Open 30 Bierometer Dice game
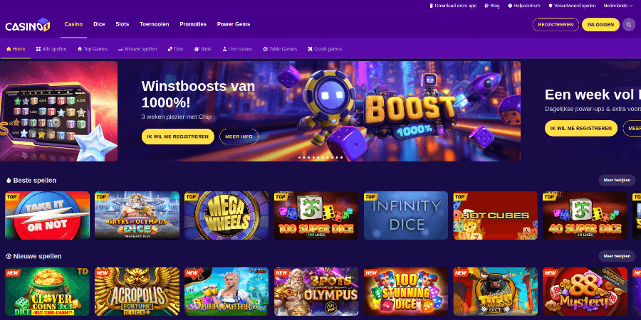The width and height of the screenshot is (641, 320). [226, 292]
